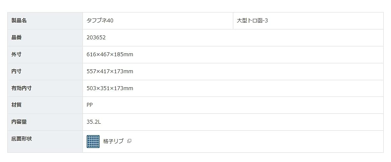Click the 材質 row label
This screenshot has width=391, height=162.
[17, 105]
